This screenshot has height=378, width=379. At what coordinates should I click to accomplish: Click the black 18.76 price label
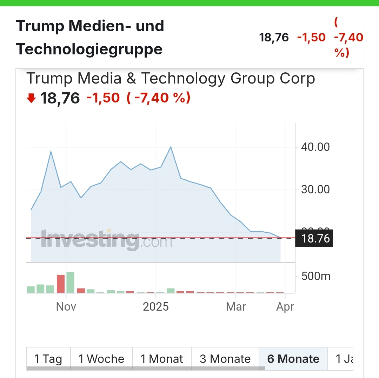point(314,239)
